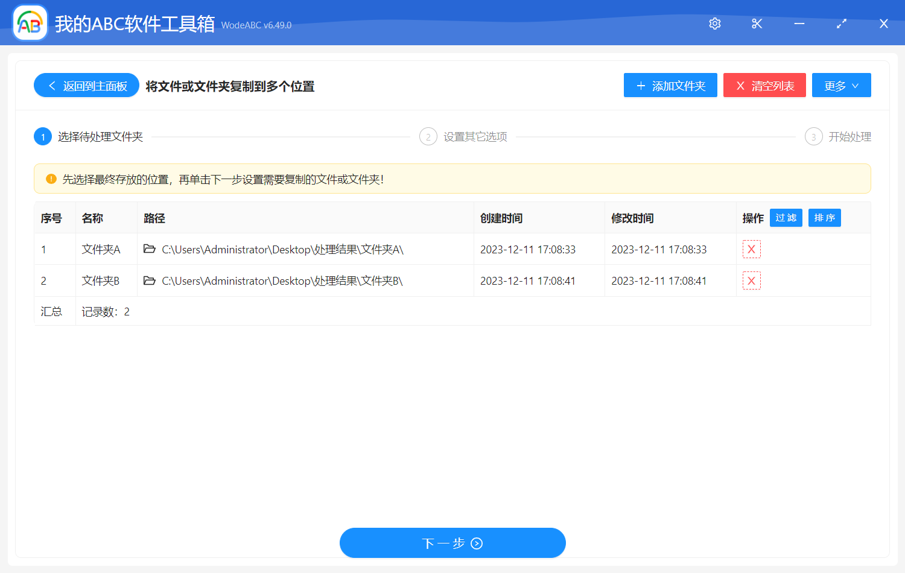
Task: Remove 文件夹B using its red X button
Action: pos(752,280)
